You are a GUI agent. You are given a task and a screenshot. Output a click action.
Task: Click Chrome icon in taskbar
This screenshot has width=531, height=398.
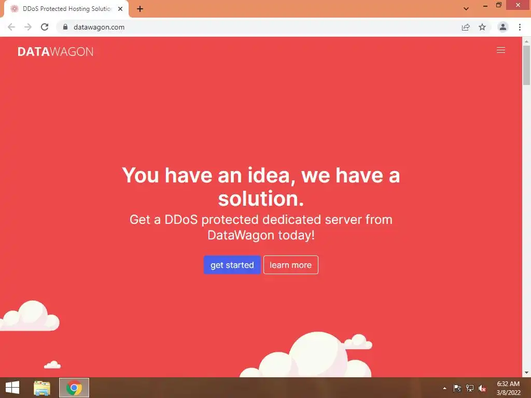click(74, 388)
